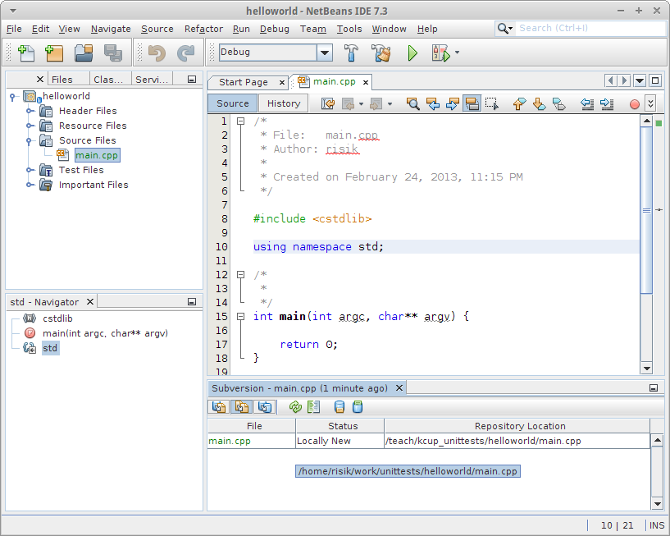Open the Refactor menu
Screen dimensions: 670x536
(x=203, y=29)
